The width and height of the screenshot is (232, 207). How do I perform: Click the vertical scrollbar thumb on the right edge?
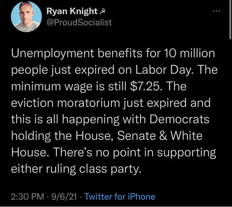tap(230, 19)
